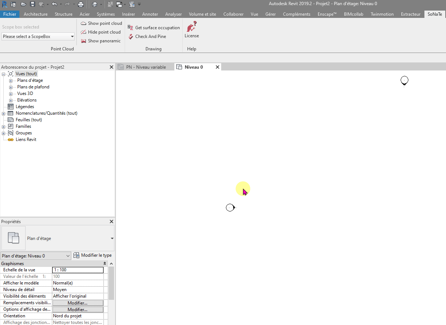Click the Print icon in the quick access toolbar
The image size is (446, 325).
(x=81, y=4)
